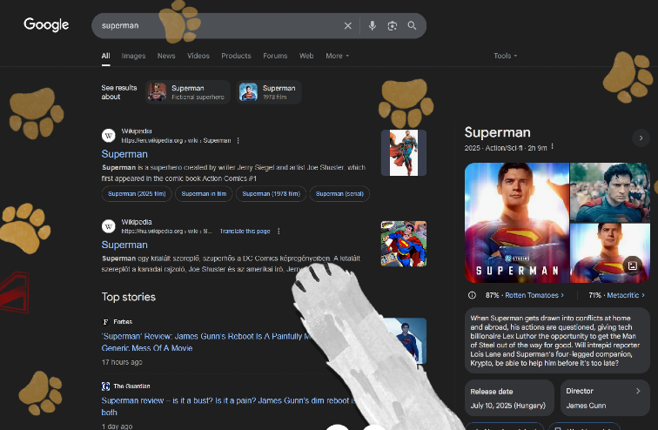Switch to the Web tab
The height and width of the screenshot is (430, 658).
coord(306,56)
